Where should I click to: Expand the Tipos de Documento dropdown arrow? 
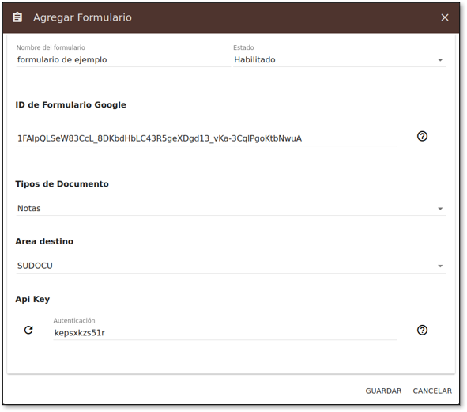440,209
